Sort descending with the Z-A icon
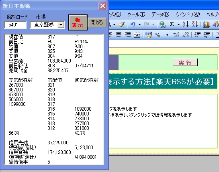This screenshot has height=172, width=219. pos(195,24)
